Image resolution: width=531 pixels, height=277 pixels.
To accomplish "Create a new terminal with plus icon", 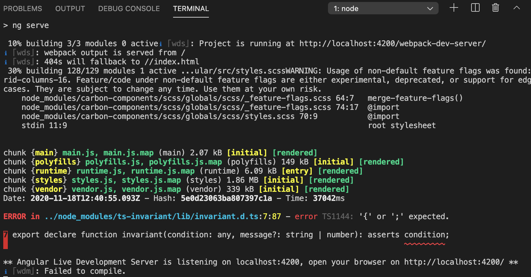I will click(454, 8).
